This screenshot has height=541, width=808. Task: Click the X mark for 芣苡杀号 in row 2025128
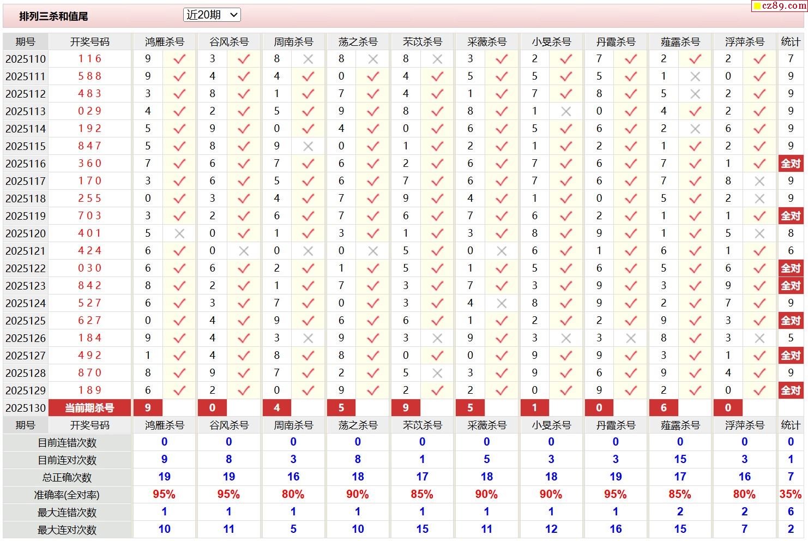(437, 373)
